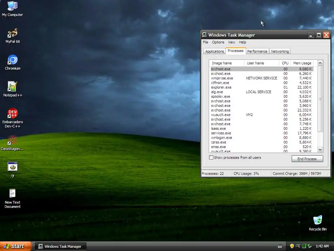Select svchost.exe using 7,748 K
Viewport: 334px width, 251px height.
(262, 124)
